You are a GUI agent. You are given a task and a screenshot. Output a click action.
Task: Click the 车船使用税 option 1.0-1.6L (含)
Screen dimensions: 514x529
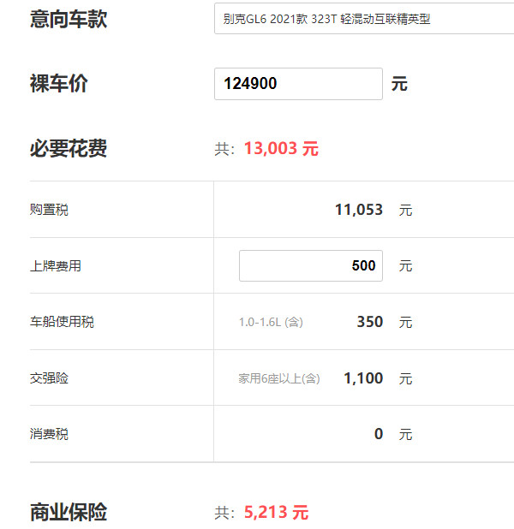pyautogui.click(x=271, y=322)
